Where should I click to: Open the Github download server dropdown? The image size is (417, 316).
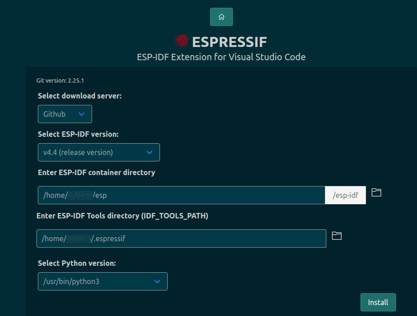point(65,114)
